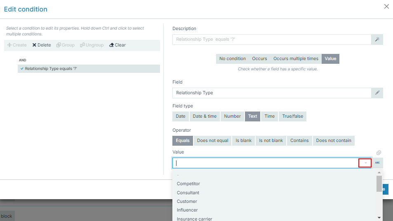Delete the selected condition
Viewport: 393px width, 221px height.
coord(42,45)
